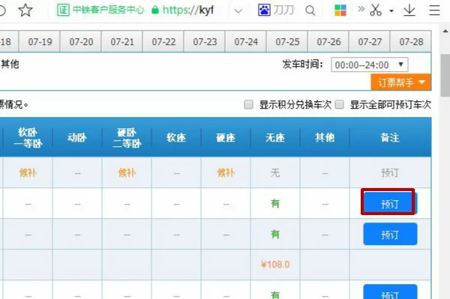Select the 07-24 date tab
Image resolution: width=450 pixels, height=299 pixels.
click(x=246, y=42)
